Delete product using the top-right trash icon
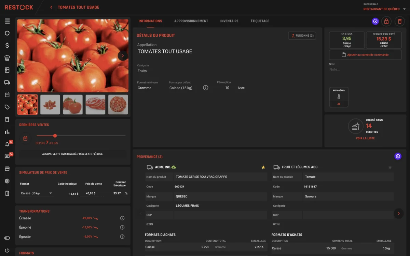 tap(399, 21)
